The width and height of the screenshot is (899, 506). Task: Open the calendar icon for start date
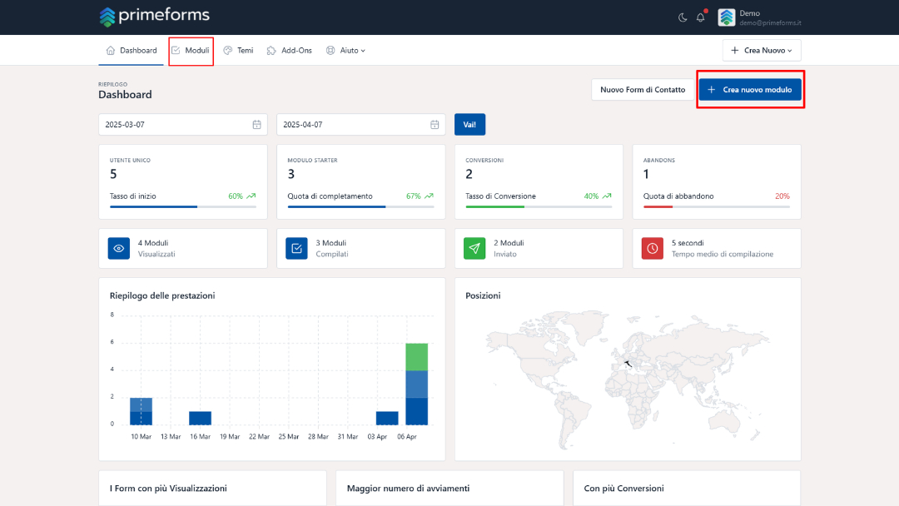coord(257,124)
